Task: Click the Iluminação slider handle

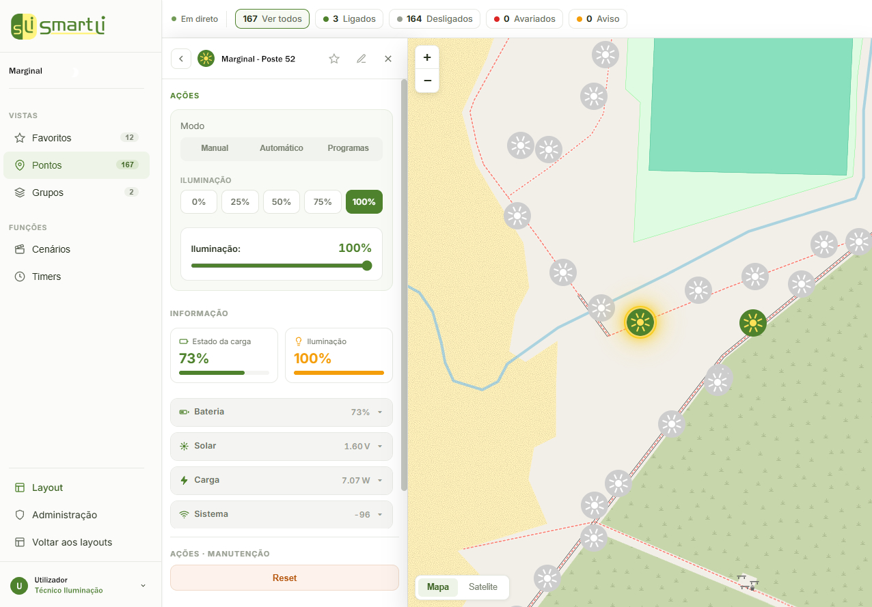Action: pyautogui.click(x=367, y=266)
